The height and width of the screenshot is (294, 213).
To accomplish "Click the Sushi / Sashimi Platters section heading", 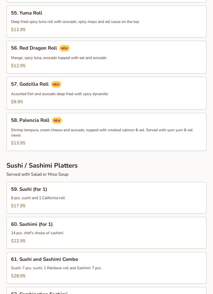I will (x=42, y=165).
